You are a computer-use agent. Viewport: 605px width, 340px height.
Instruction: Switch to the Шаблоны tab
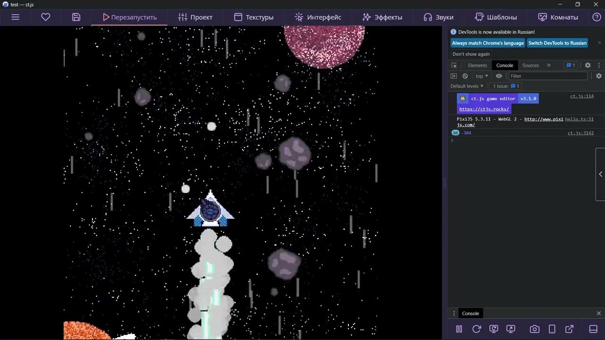(496, 17)
